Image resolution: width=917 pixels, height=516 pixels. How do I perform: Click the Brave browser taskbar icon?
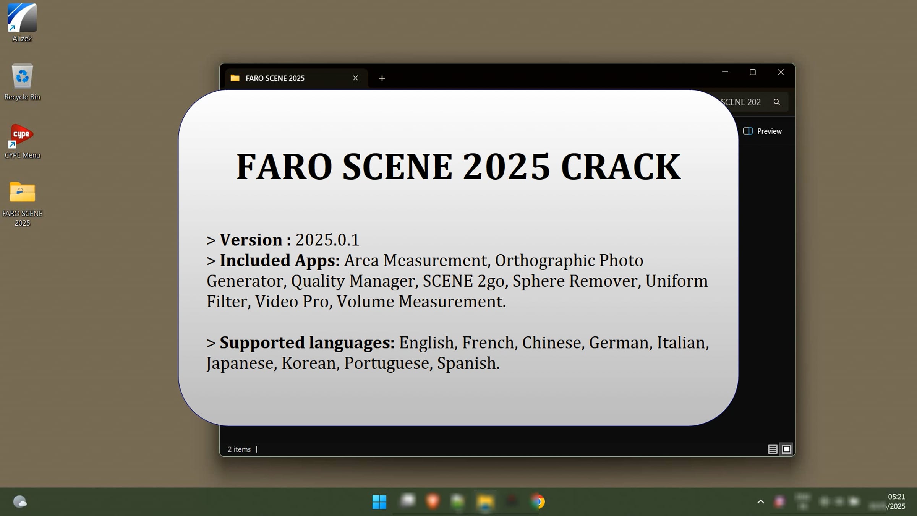pyautogui.click(x=433, y=501)
